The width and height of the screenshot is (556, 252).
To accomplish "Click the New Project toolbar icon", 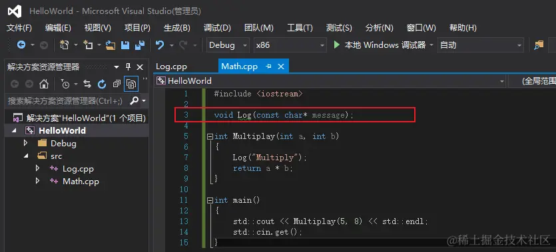I will coord(64,45).
